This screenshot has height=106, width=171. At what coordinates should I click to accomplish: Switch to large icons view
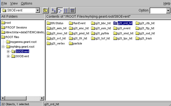click(54, 10)
